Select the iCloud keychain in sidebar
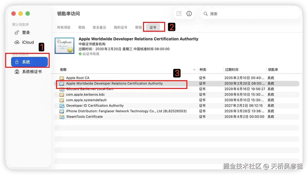This screenshot has width=308, height=175. tap(30, 42)
